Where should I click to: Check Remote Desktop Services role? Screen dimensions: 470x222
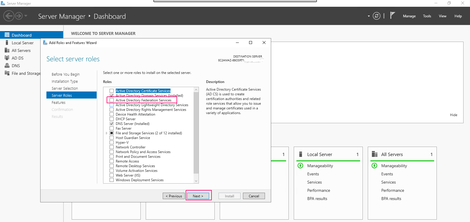tap(112, 166)
